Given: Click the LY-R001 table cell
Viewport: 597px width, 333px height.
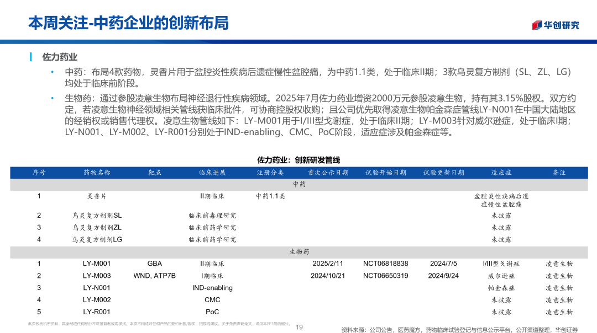Looking at the screenshot, I should (x=97, y=312).
